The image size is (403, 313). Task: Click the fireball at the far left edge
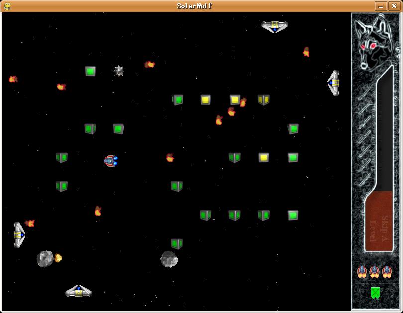click(13, 79)
